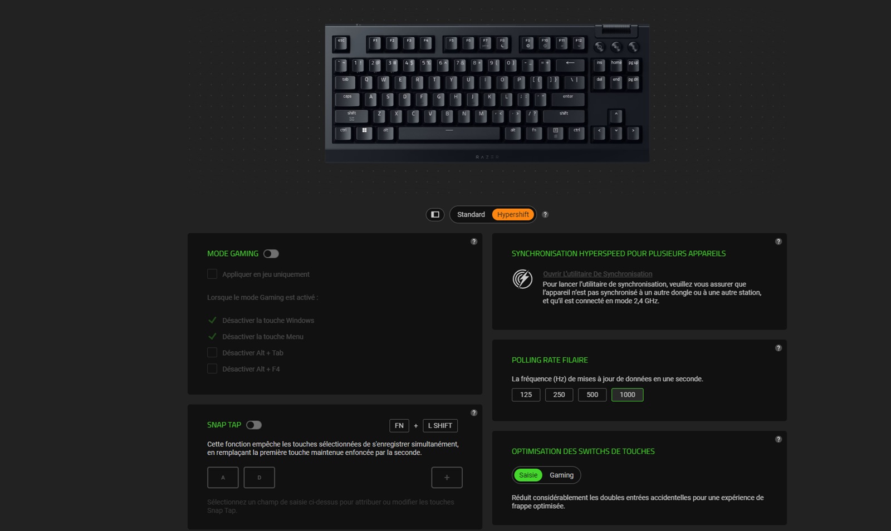
Task: Select the Snap Tap A key field
Action: pos(223,478)
